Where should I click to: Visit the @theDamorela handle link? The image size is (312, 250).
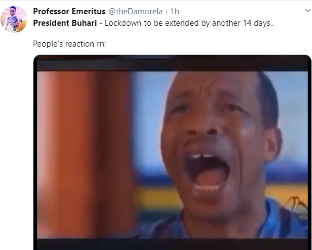click(135, 12)
